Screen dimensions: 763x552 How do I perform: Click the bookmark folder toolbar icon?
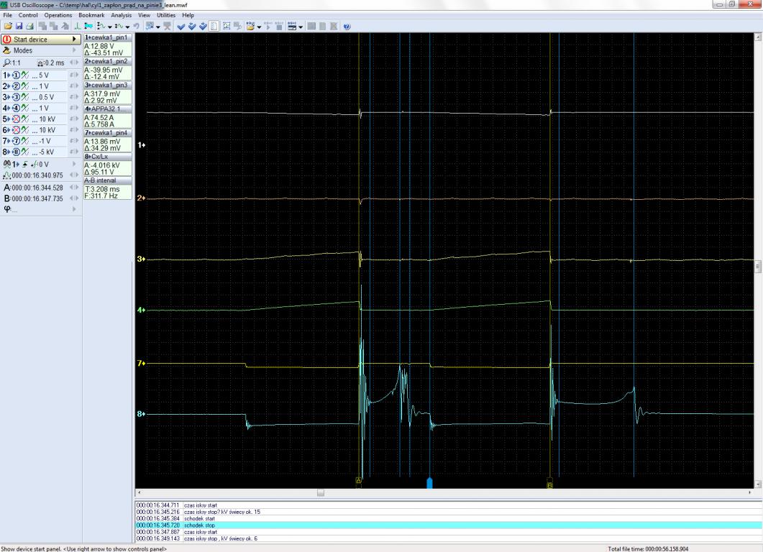250,27
